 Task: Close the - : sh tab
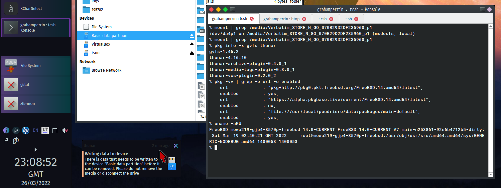(x=356, y=19)
